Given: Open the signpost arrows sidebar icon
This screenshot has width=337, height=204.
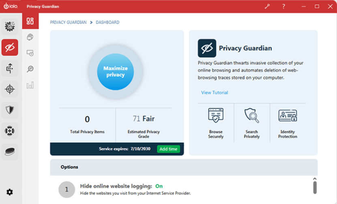Looking at the screenshot, I should [10, 69].
